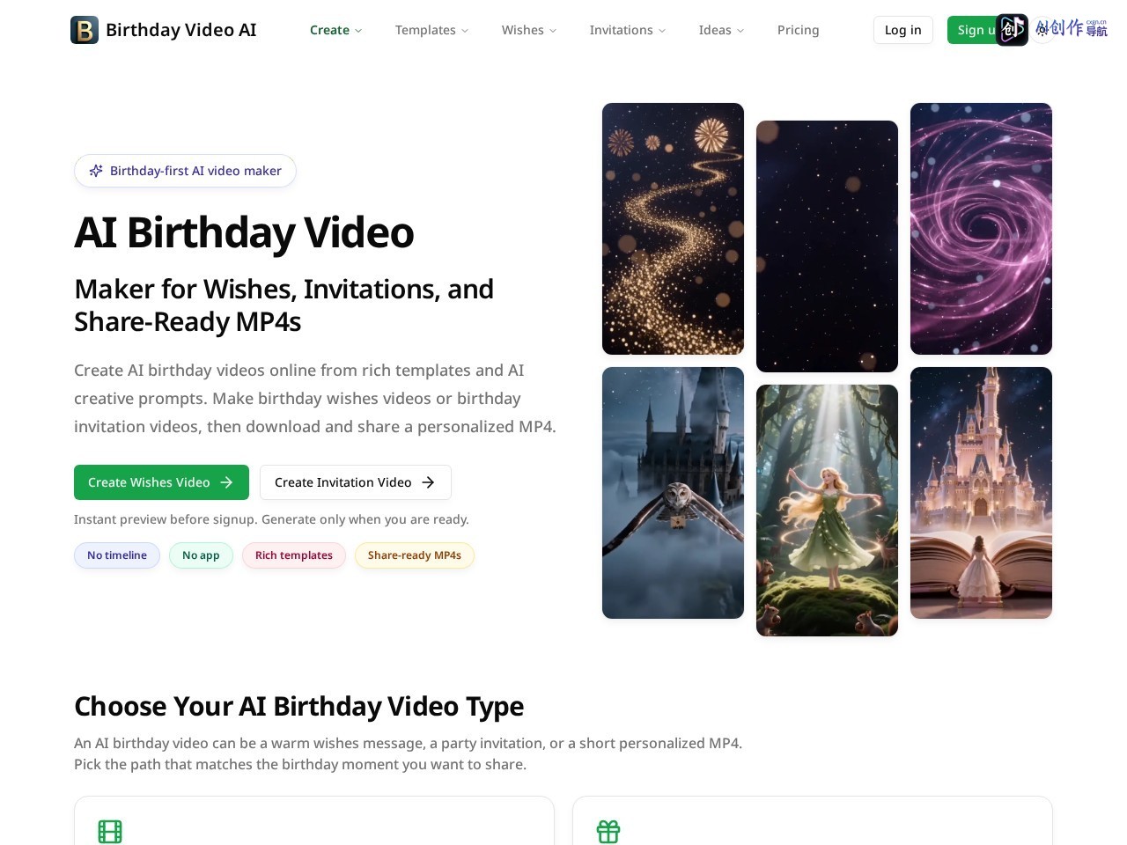The image size is (1127, 845).
Task: Expand the Create dropdown chevron
Action: pyautogui.click(x=358, y=31)
